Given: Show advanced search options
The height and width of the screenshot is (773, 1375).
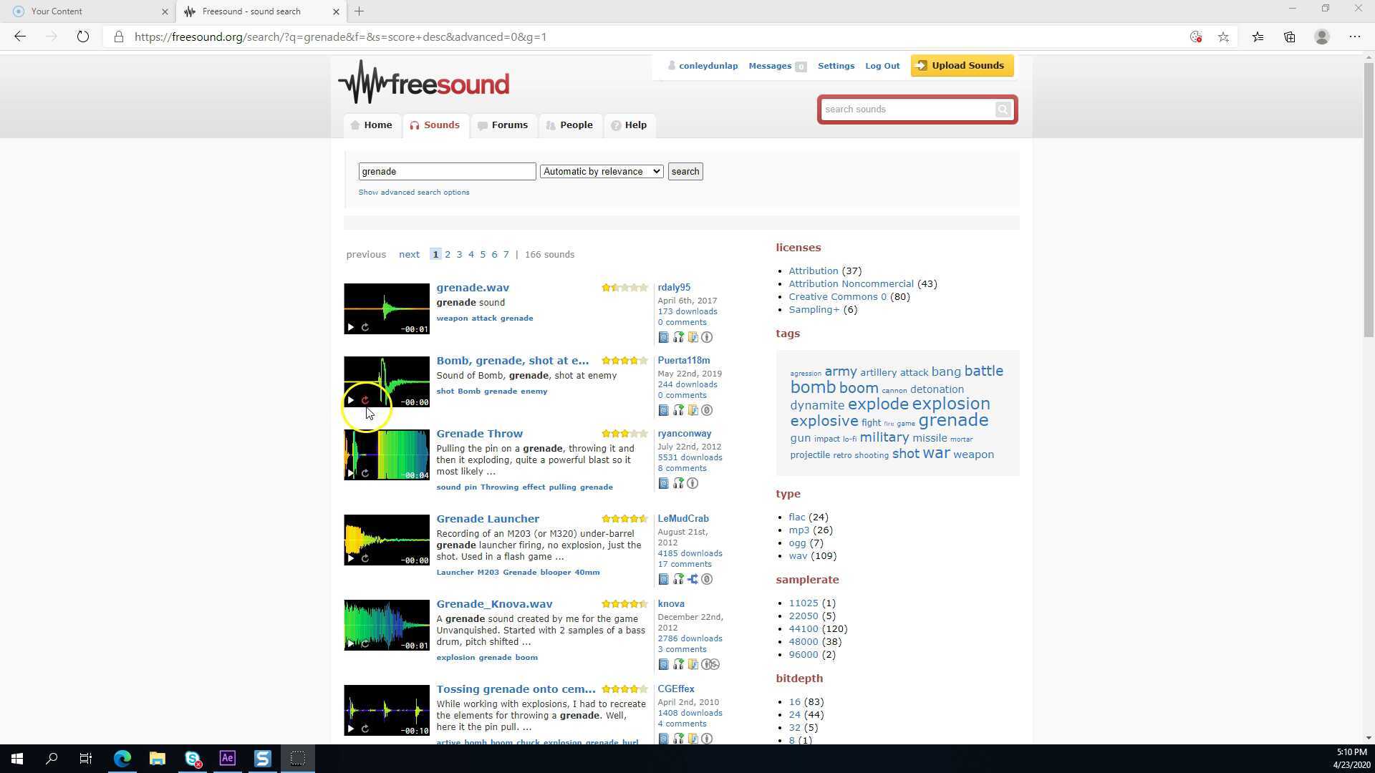Looking at the screenshot, I should 414,193.
